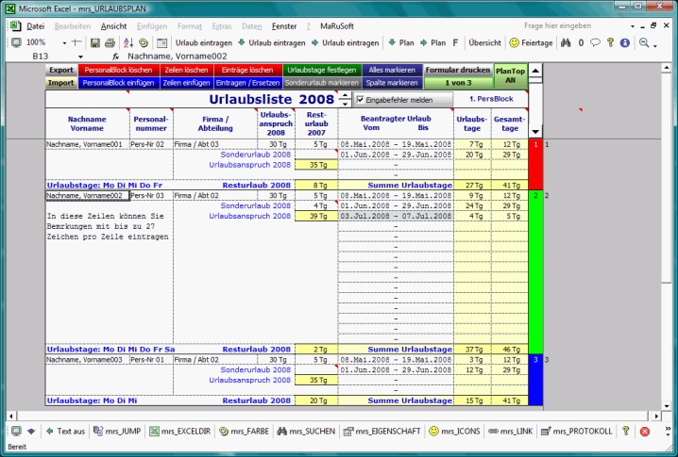Click the PersonalBlock löschen button
The image size is (678, 457).
pos(118,70)
